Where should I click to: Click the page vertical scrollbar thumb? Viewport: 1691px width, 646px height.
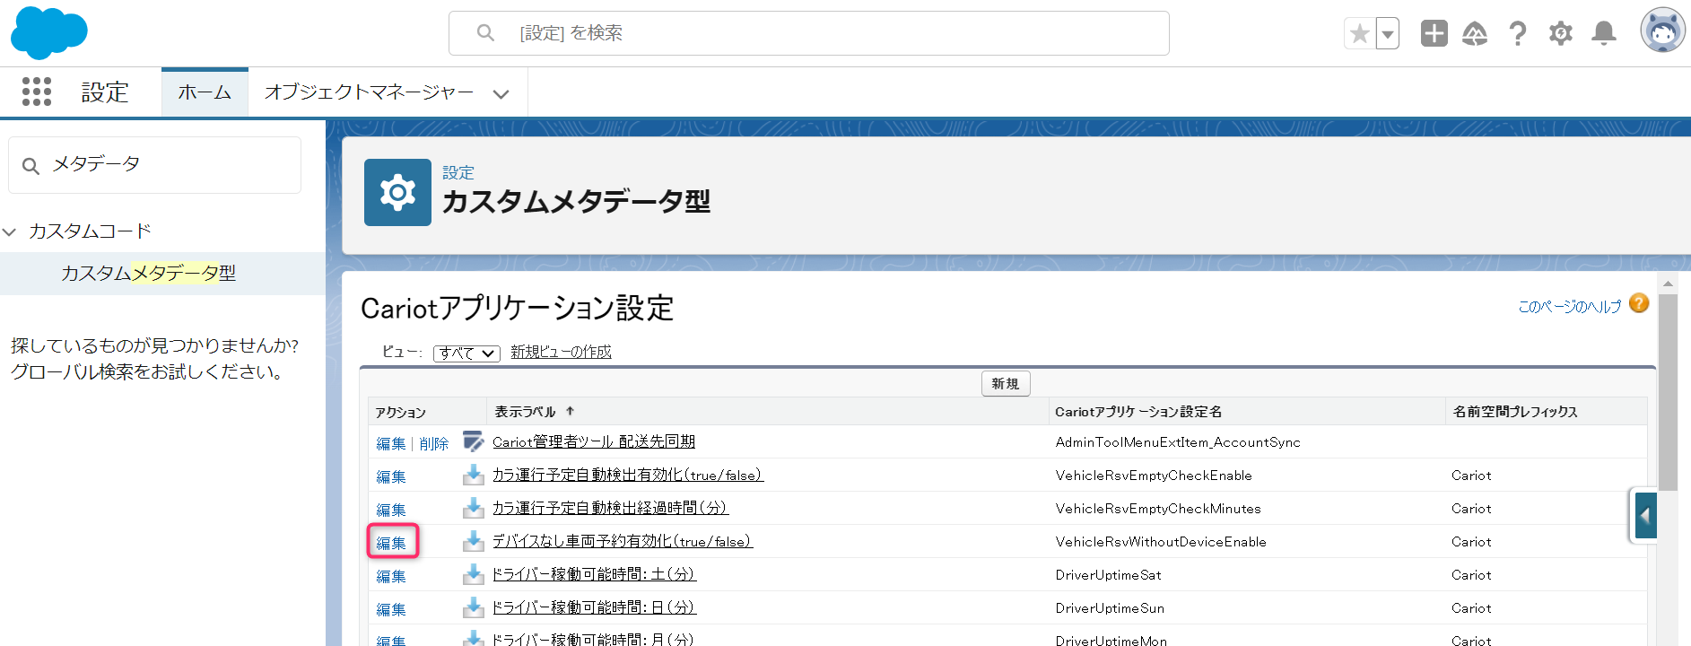(x=1668, y=392)
